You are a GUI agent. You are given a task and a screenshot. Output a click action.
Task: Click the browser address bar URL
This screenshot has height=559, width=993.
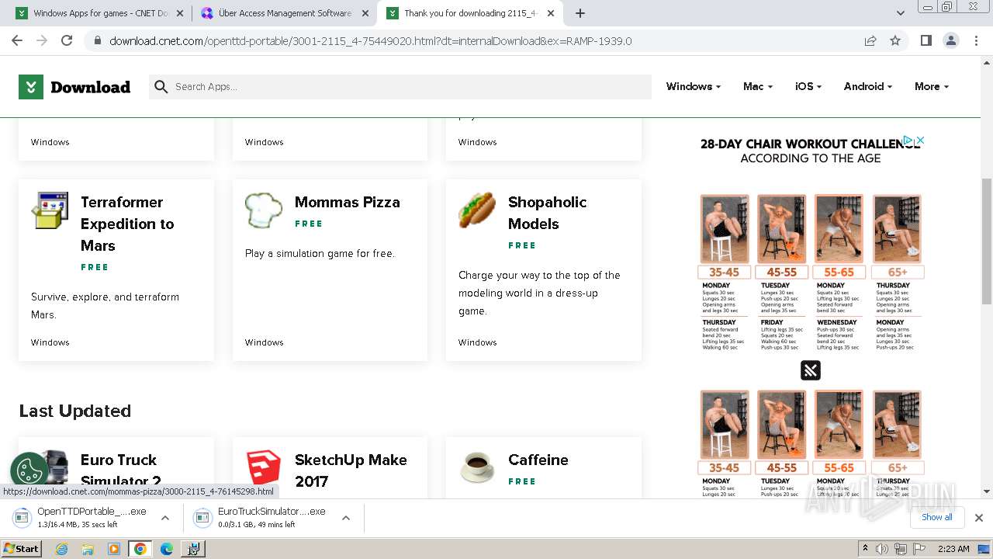(x=371, y=41)
